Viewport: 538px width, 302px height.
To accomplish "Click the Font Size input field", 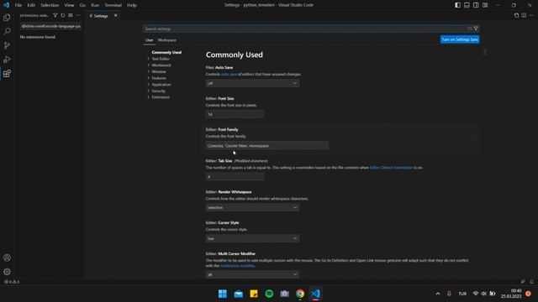I will pyautogui.click(x=235, y=114).
